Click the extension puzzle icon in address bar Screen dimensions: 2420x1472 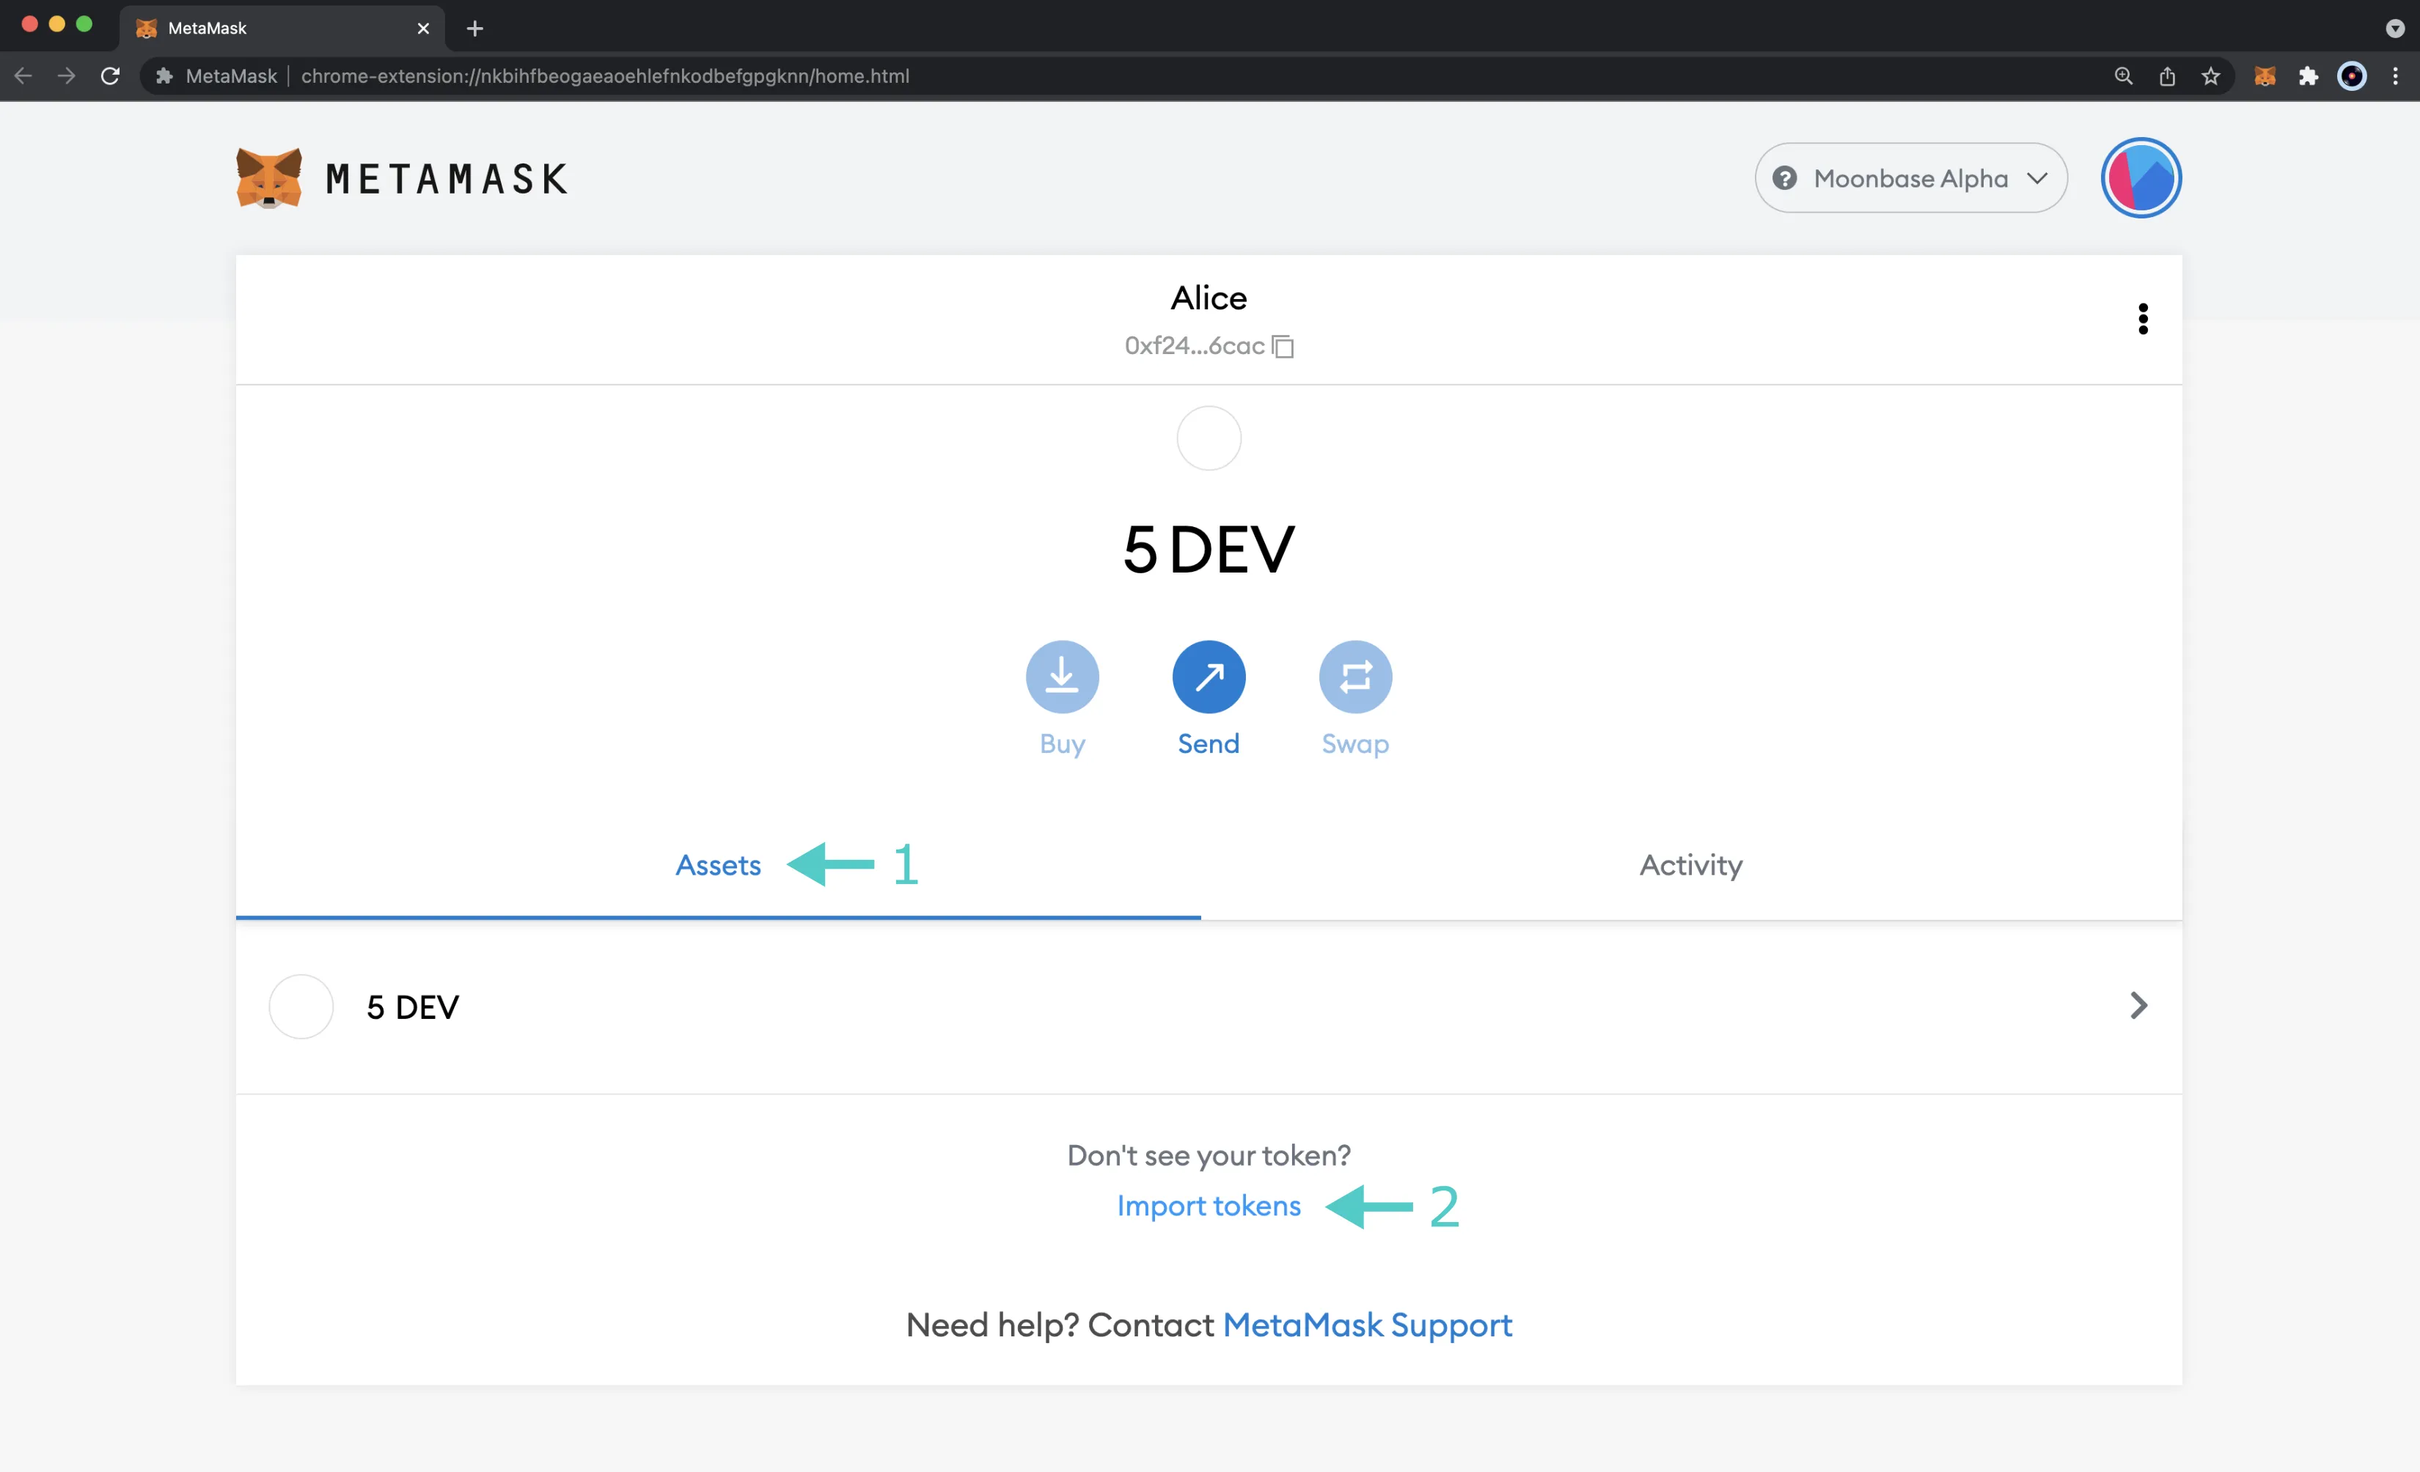coord(164,76)
